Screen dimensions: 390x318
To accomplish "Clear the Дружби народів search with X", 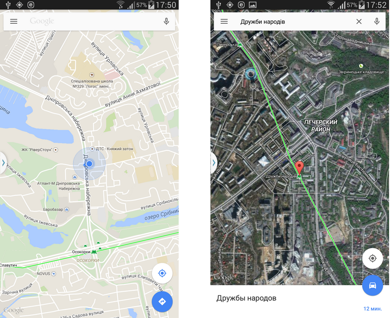I will (x=359, y=21).
